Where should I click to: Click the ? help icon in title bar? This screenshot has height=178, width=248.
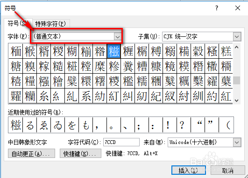pos(217,8)
